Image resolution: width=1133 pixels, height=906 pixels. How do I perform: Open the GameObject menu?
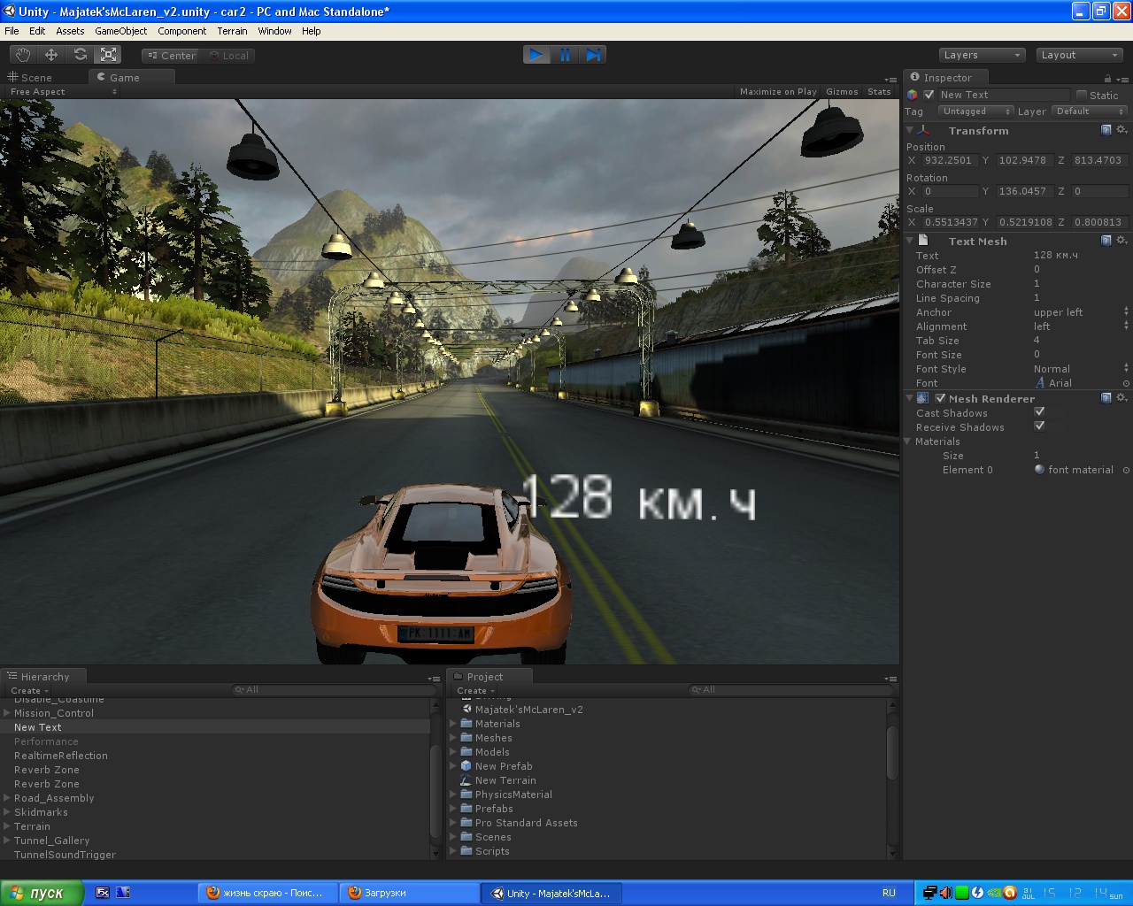(120, 31)
